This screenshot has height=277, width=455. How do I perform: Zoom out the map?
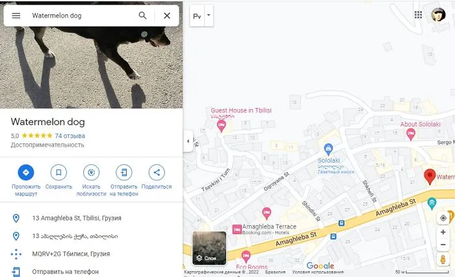pos(443,245)
